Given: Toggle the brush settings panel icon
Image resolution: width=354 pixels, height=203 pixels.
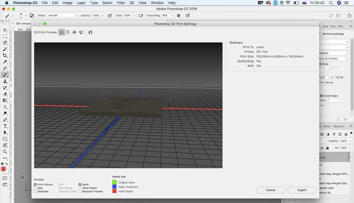Looking at the screenshot, I should [x=32, y=16].
